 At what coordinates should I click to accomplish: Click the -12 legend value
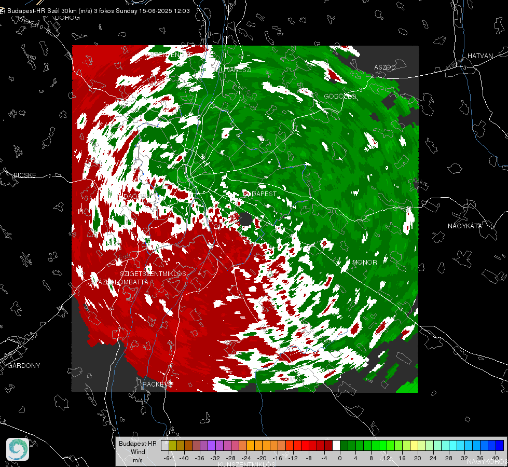point(293,458)
